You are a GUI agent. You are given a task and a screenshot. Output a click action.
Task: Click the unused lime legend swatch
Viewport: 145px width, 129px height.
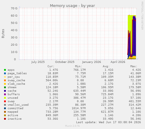pos(5,98)
